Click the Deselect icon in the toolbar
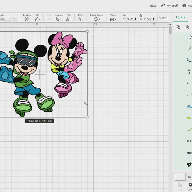The height and width of the screenshot is (192, 192). pyautogui.click(x=27, y=19)
